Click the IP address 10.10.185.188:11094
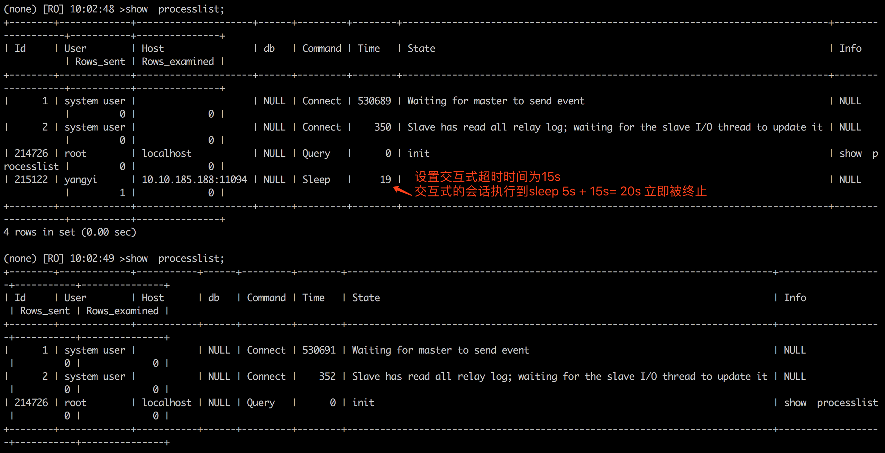The height and width of the screenshot is (453, 885). pos(195,179)
